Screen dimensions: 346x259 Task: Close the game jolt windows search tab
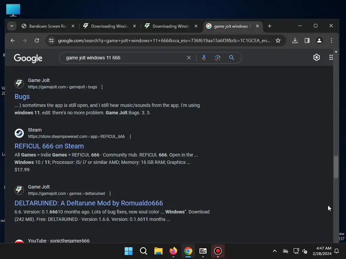(257, 26)
